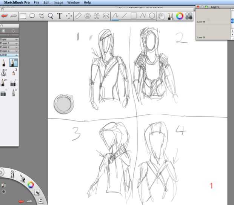
Task: Open brush library icon in palette header
Action: 3,31
